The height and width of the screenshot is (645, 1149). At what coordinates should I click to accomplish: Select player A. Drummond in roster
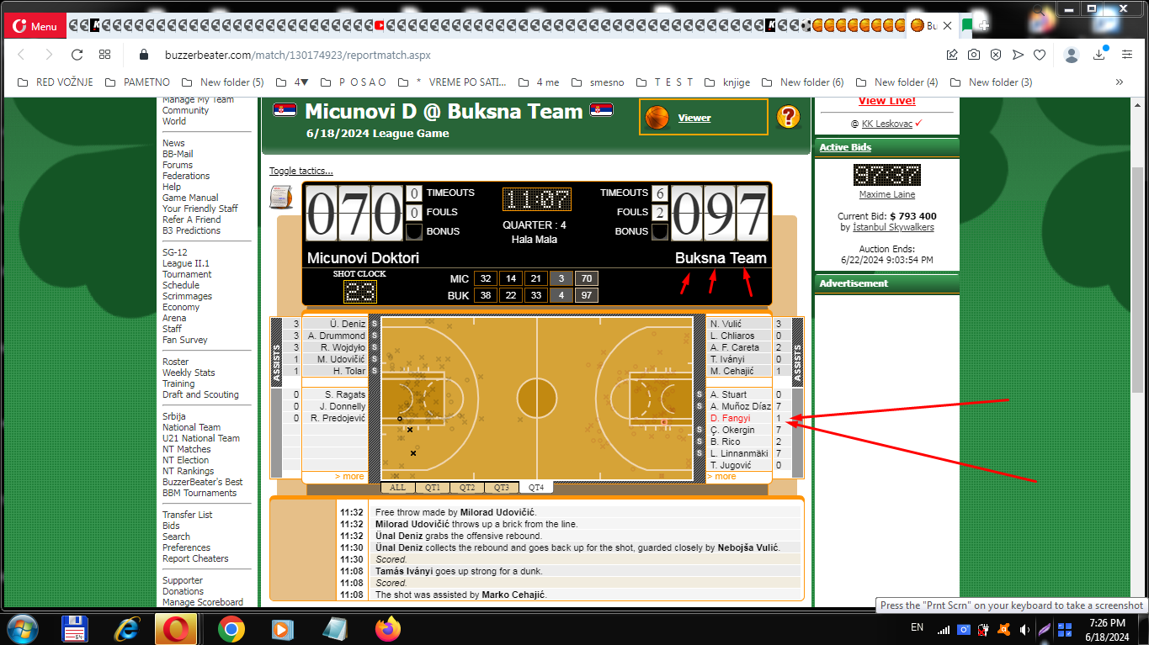pyautogui.click(x=337, y=336)
